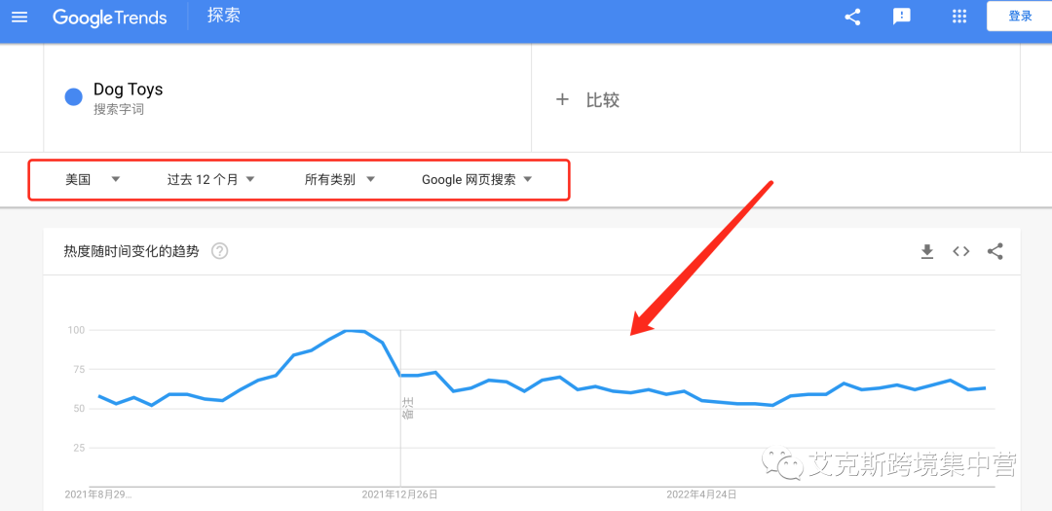Click the peak of the trend line
This screenshot has width=1052, height=511.
(355, 331)
